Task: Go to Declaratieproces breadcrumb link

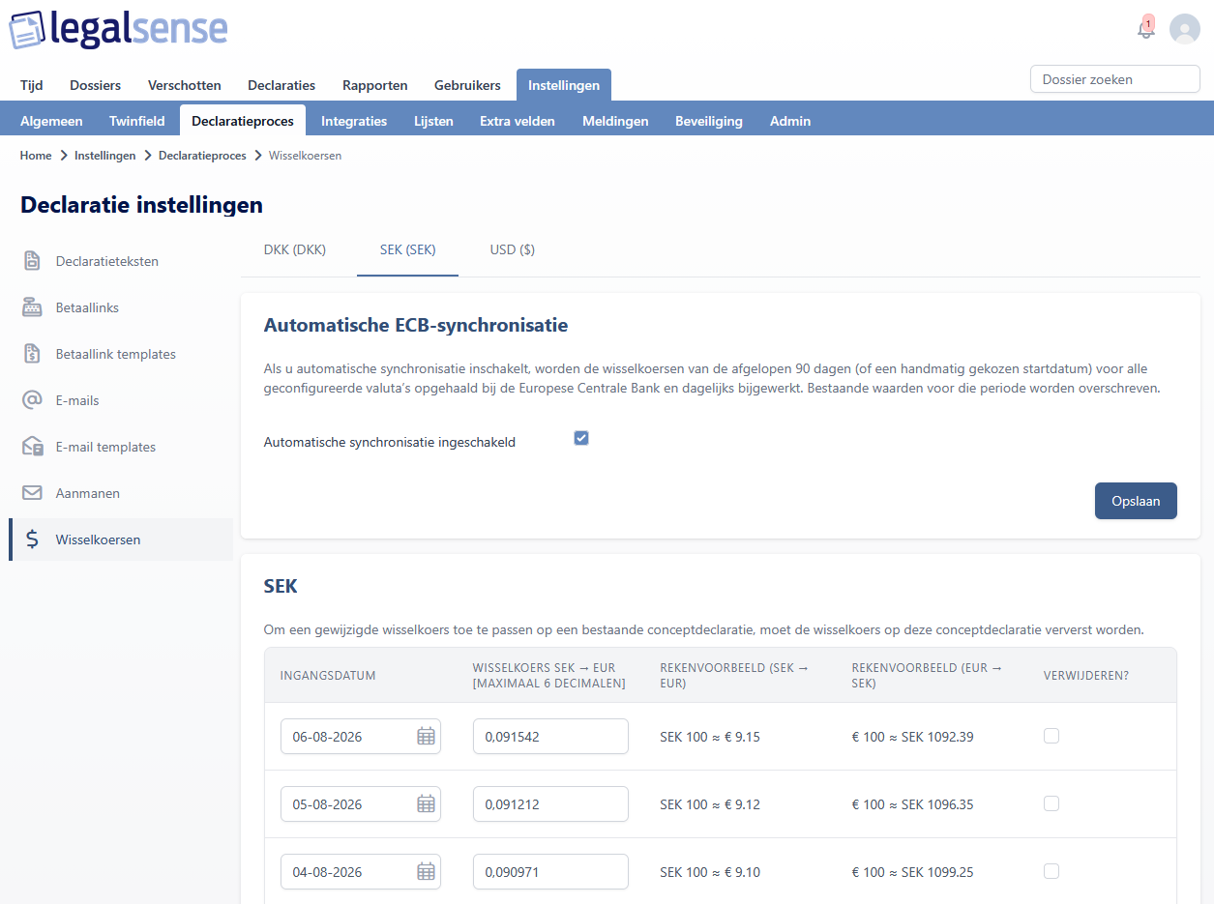Action: pos(202,155)
